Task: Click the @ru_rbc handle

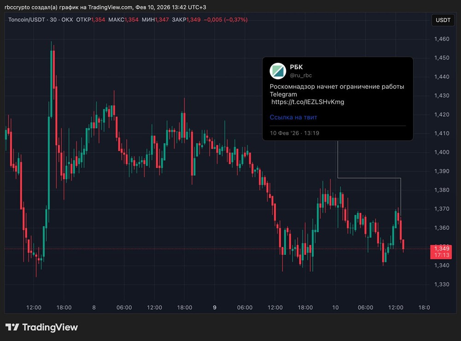Action: (x=301, y=75)
